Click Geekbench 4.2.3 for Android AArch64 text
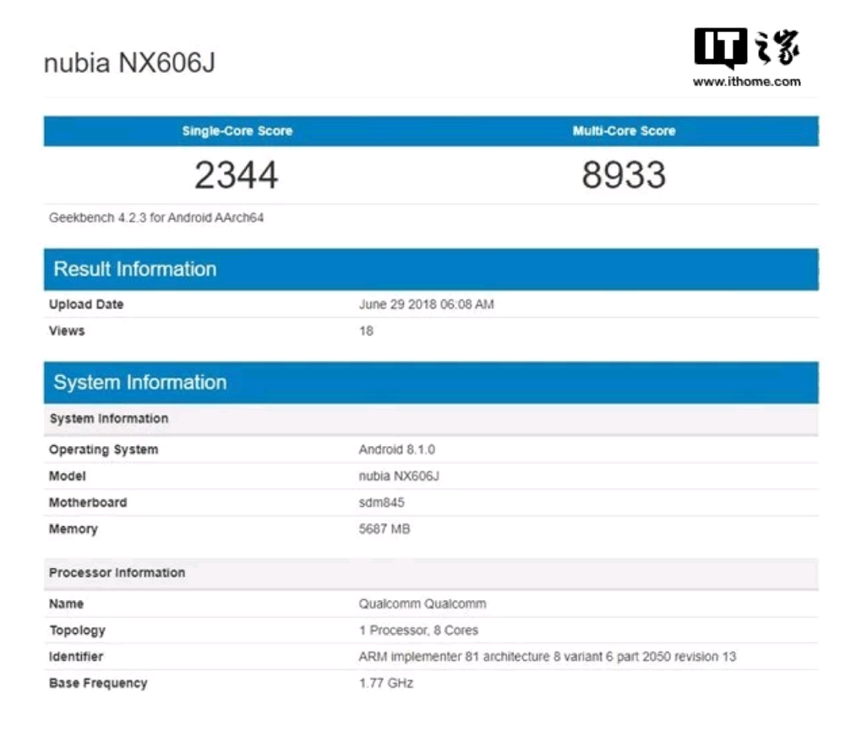Viewport: 867px width, 731px height. [x=156, y=218]
